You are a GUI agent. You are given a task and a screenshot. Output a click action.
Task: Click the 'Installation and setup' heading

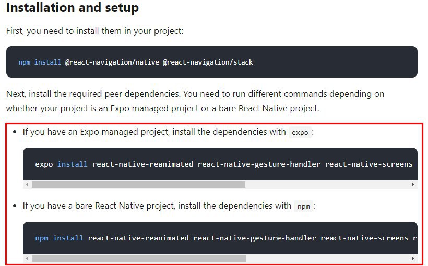pyautogui.click(x=73, y=8)
